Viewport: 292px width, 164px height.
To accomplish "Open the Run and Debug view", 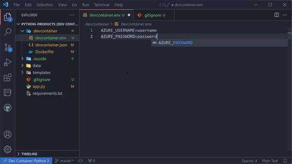I will coord(7,62).
